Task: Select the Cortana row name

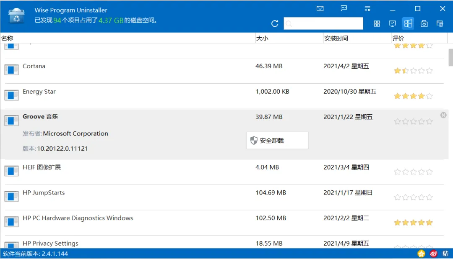Action: pyautogui.click(x=34, y=66)
